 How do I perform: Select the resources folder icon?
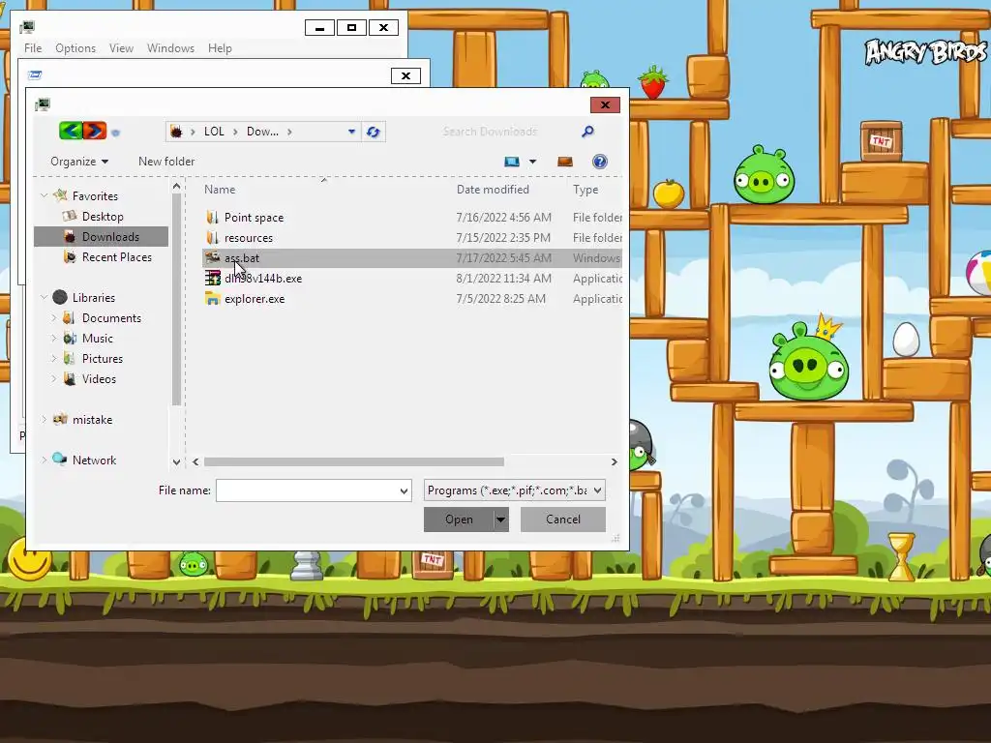(212, 238)
